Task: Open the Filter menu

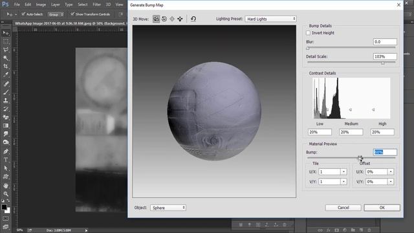Action: [96, 5]
